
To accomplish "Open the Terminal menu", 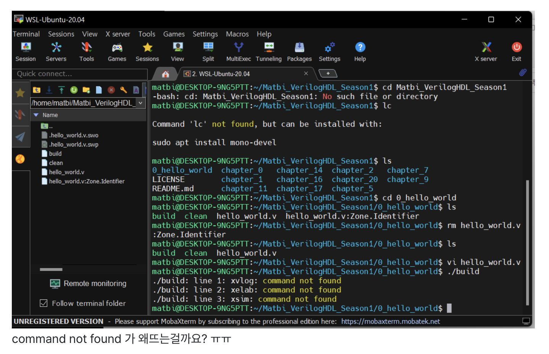I will [x=26, y=34].
